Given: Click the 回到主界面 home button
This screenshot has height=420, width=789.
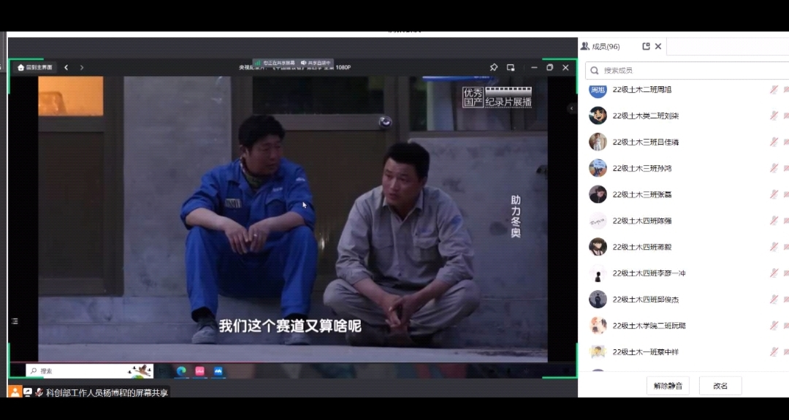Looking at the screenshot, I should (35, 67).
